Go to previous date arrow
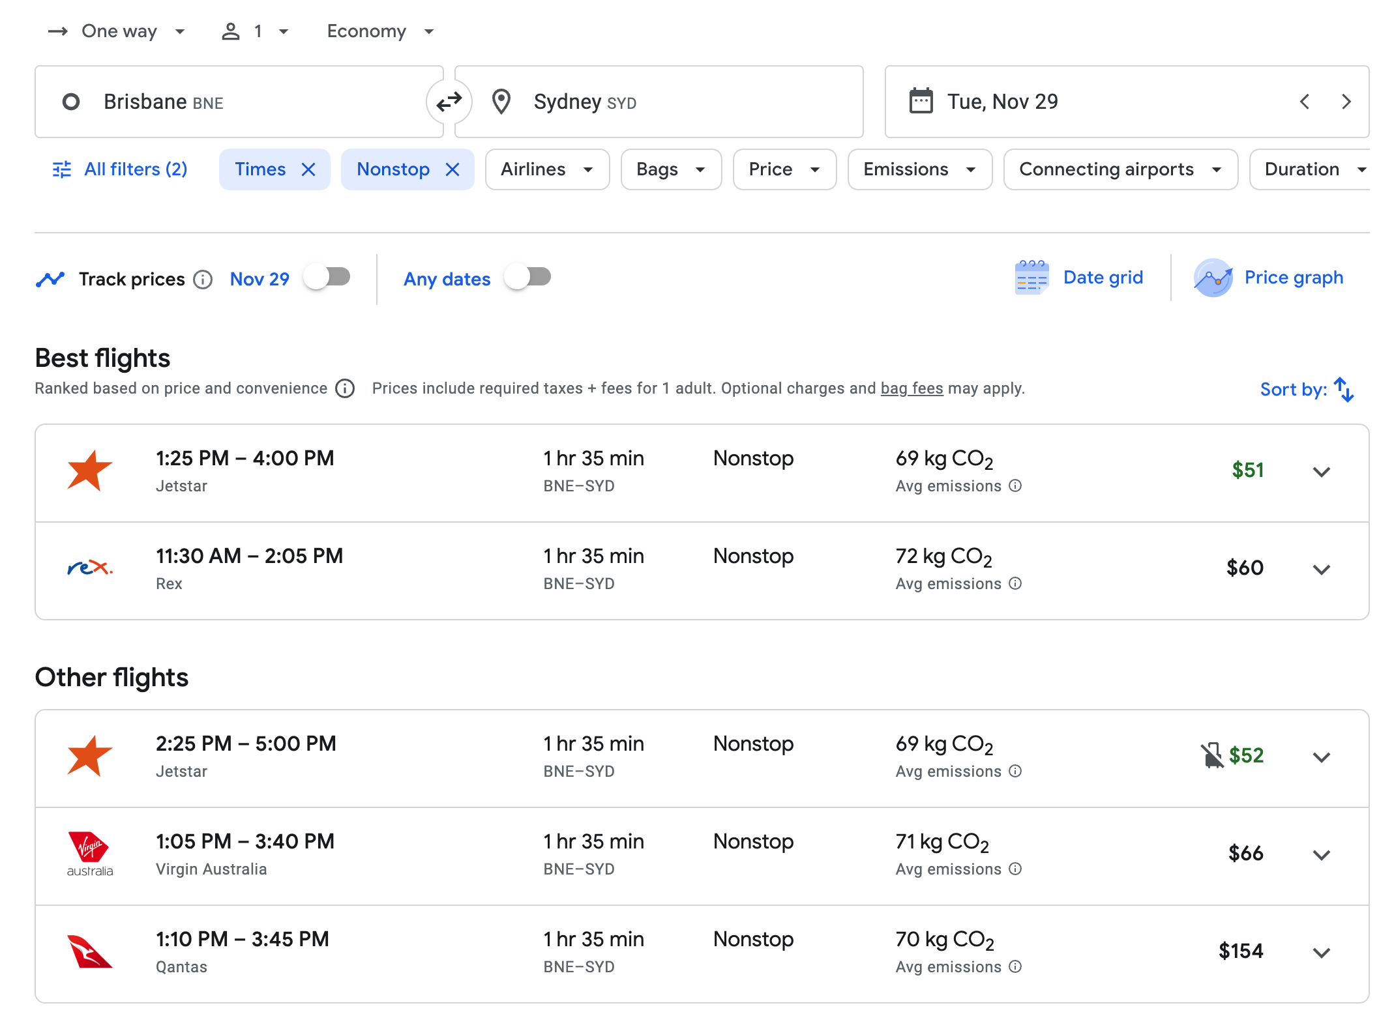The height and width of the screenshot is (1027, 1394). (1305, 102)
